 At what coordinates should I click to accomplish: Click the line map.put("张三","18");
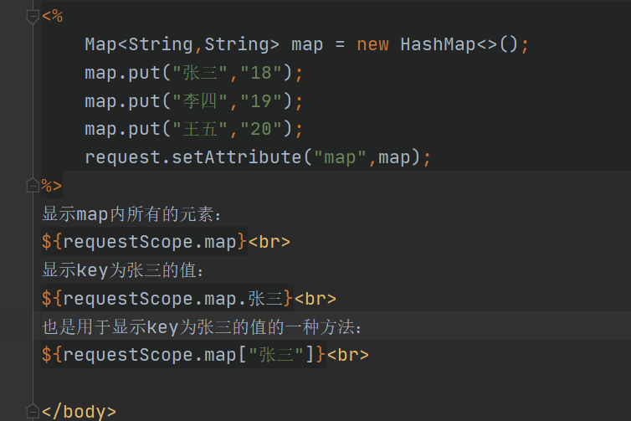tap(193, 73)
